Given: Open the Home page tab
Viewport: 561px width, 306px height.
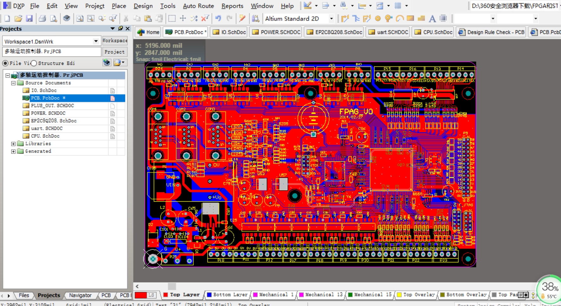Looking at the screenshot, I should click(148, 32).
